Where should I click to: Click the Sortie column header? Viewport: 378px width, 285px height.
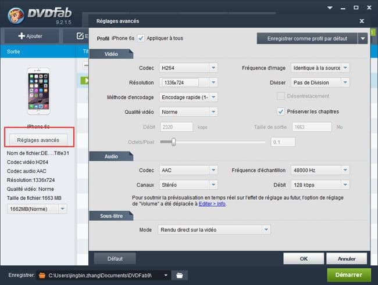tap(13, 52)
